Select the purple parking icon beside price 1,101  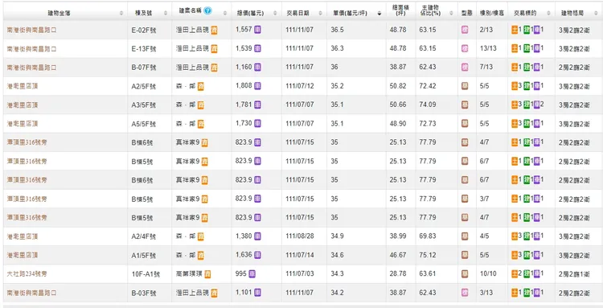pyautogui.click(x=257, y=293)
